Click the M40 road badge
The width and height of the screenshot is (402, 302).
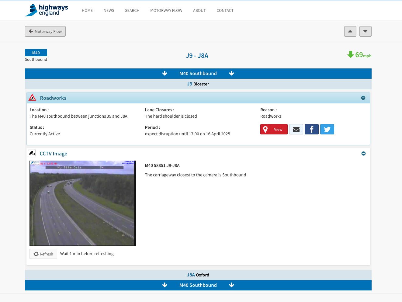pos(36,53)
